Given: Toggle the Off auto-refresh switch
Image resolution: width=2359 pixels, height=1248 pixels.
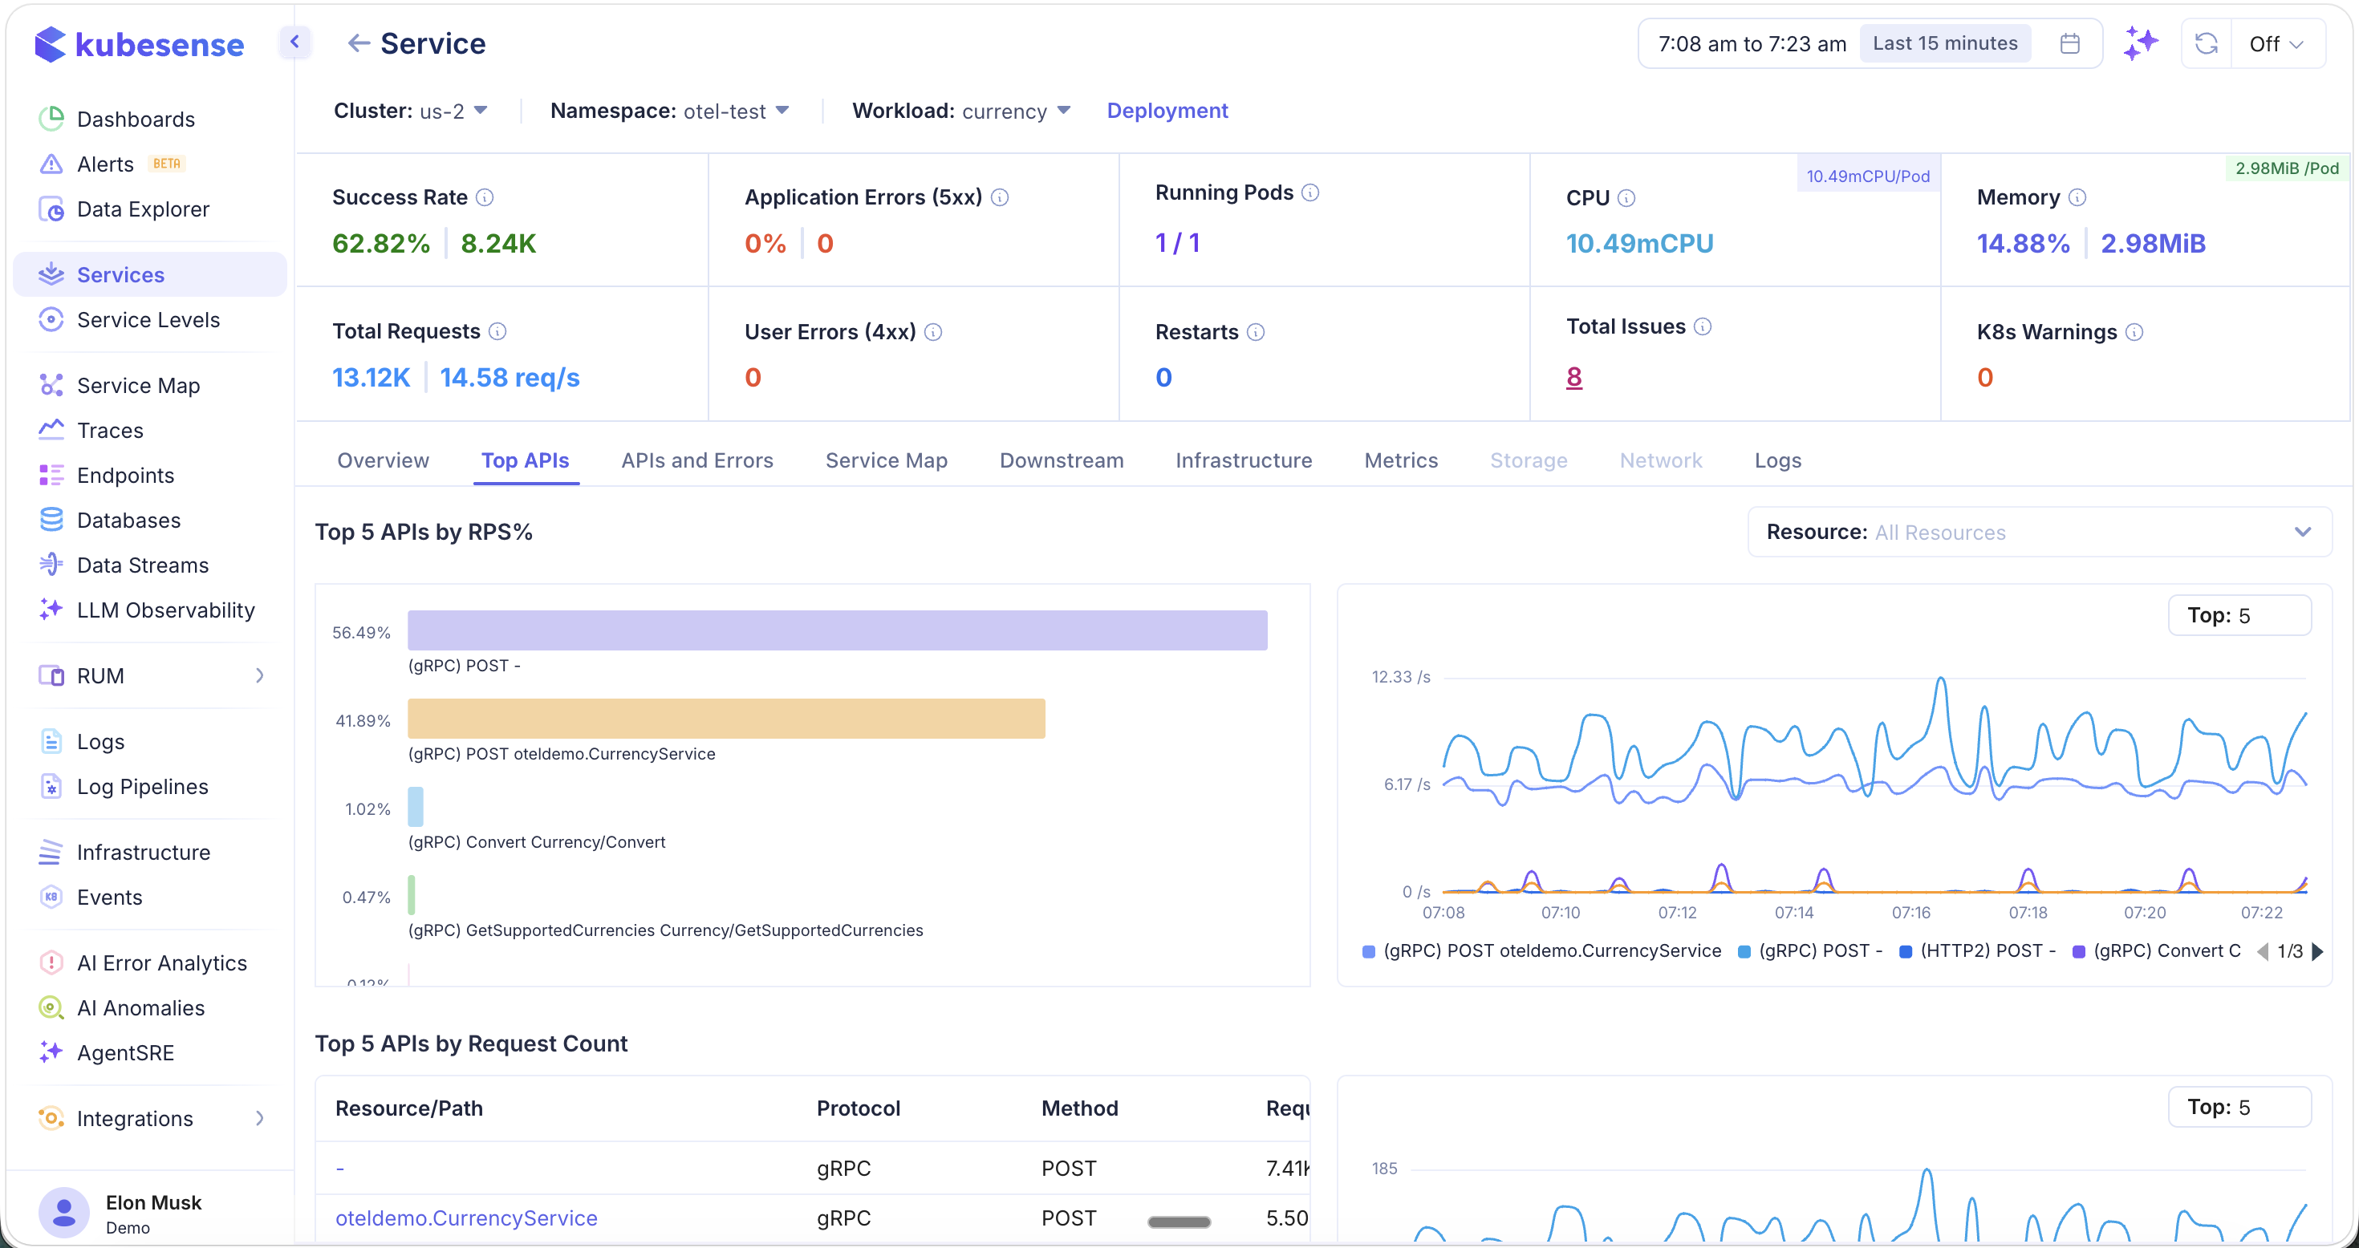Looking at the screenshot, I should pos(2276,43).
